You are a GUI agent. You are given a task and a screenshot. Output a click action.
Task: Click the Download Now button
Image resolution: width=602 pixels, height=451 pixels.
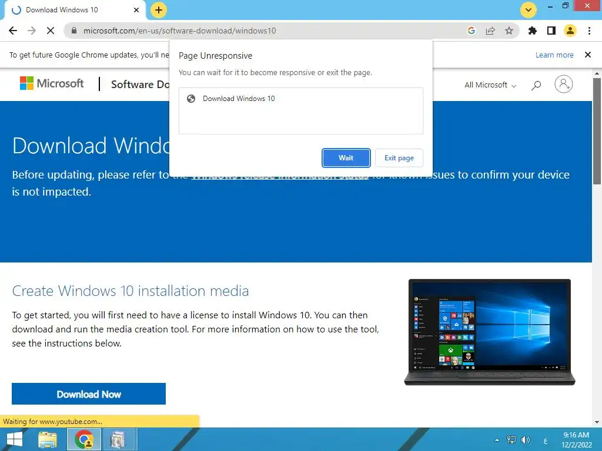click(89, 394)
